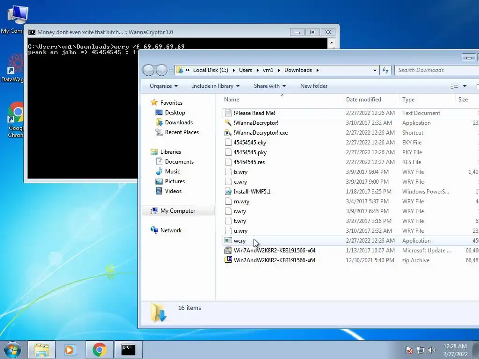Switch to the command prompt taskbar button

pyautogui.click(x=128, y=350)
